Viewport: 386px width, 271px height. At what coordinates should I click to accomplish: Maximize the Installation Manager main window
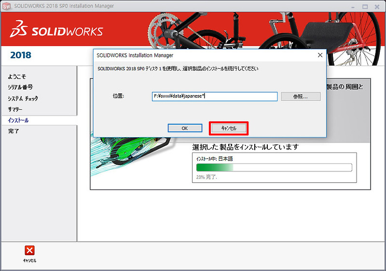point(365,7)
